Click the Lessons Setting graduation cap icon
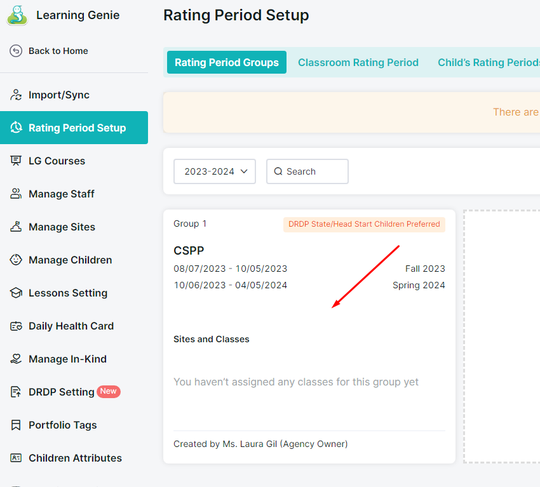540x487 pixels. coord(16,293)
